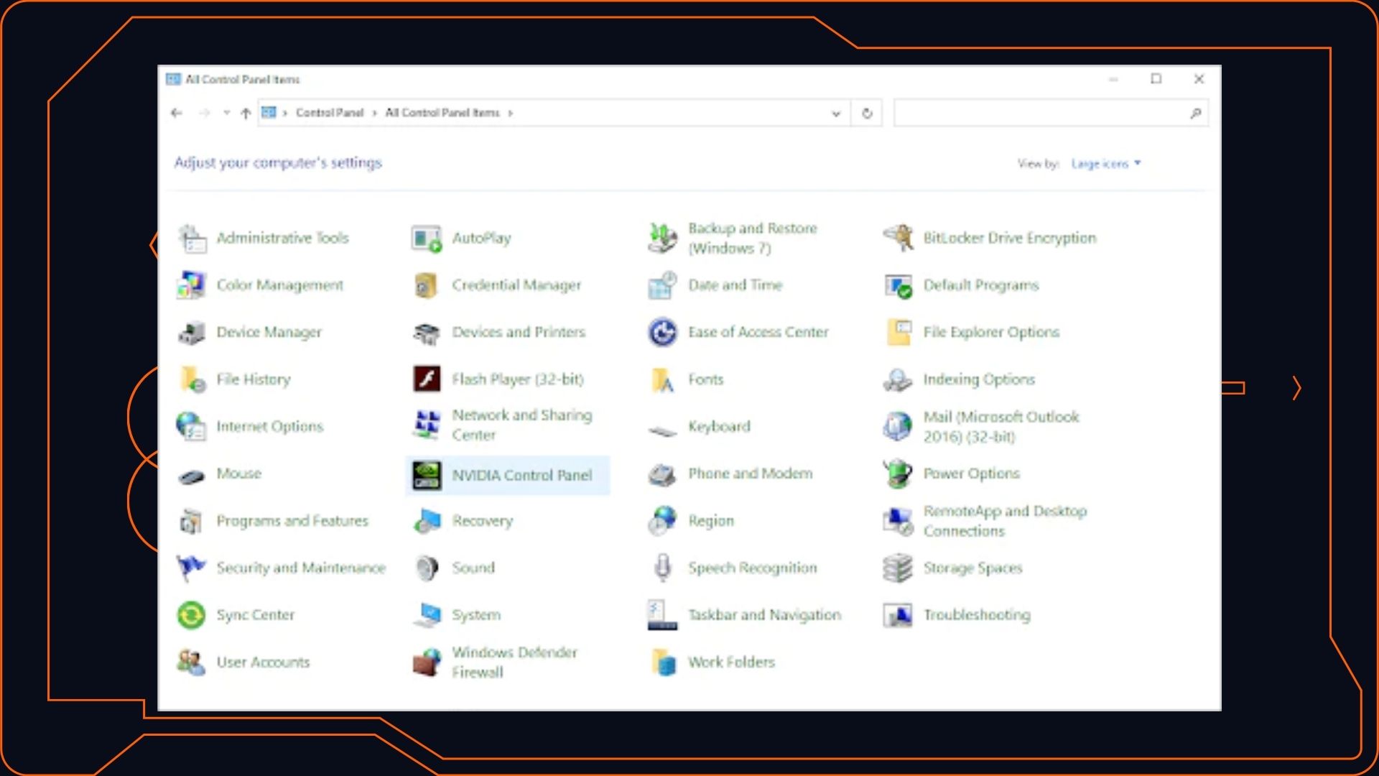Open the Device Manager icon
This screenshot has width=1379, height=776.
tap(192, 333)
